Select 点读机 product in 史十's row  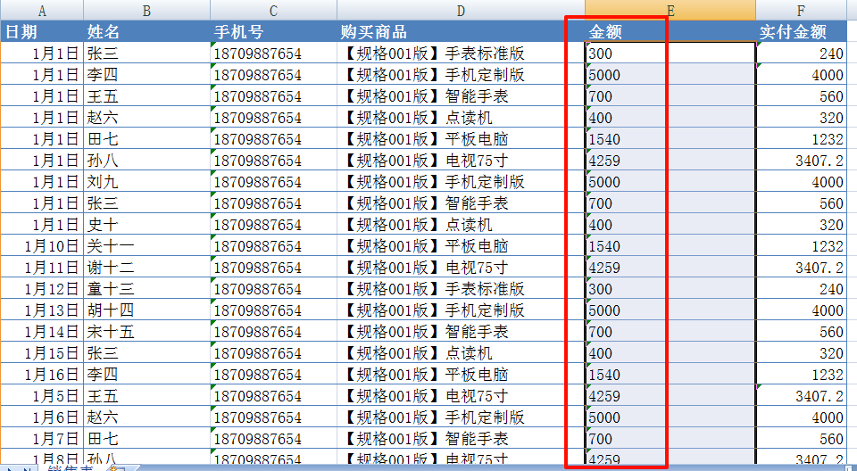coord(461,225)
